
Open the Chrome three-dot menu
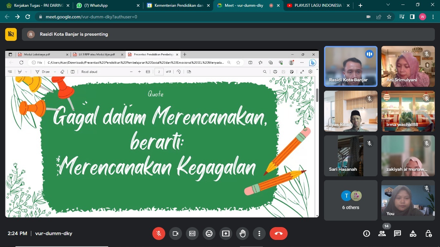click(433, 17)
